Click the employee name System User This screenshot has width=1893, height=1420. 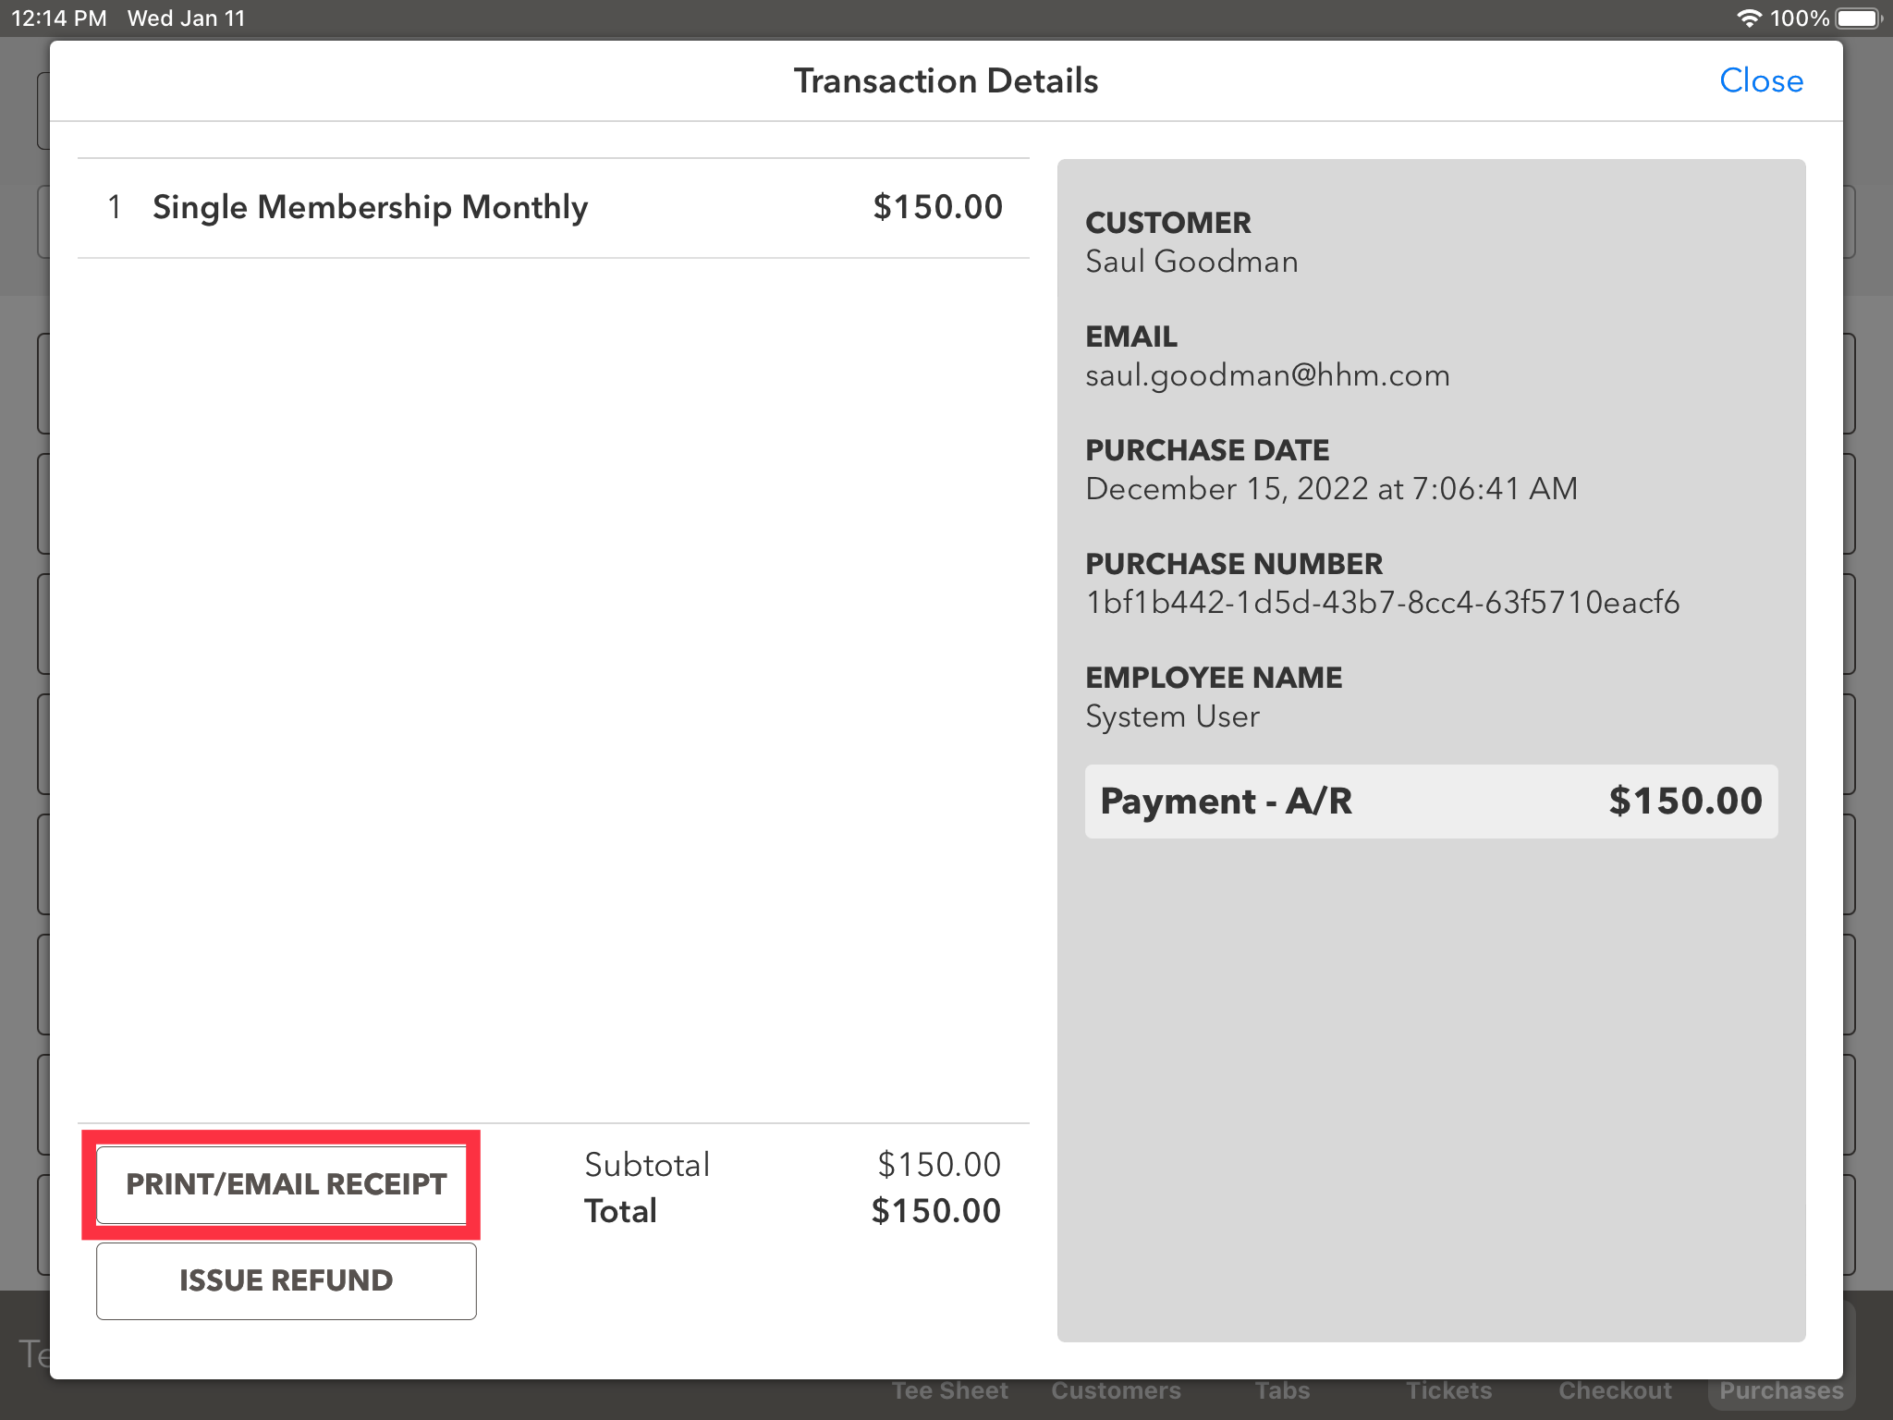tap(1171, 716)
